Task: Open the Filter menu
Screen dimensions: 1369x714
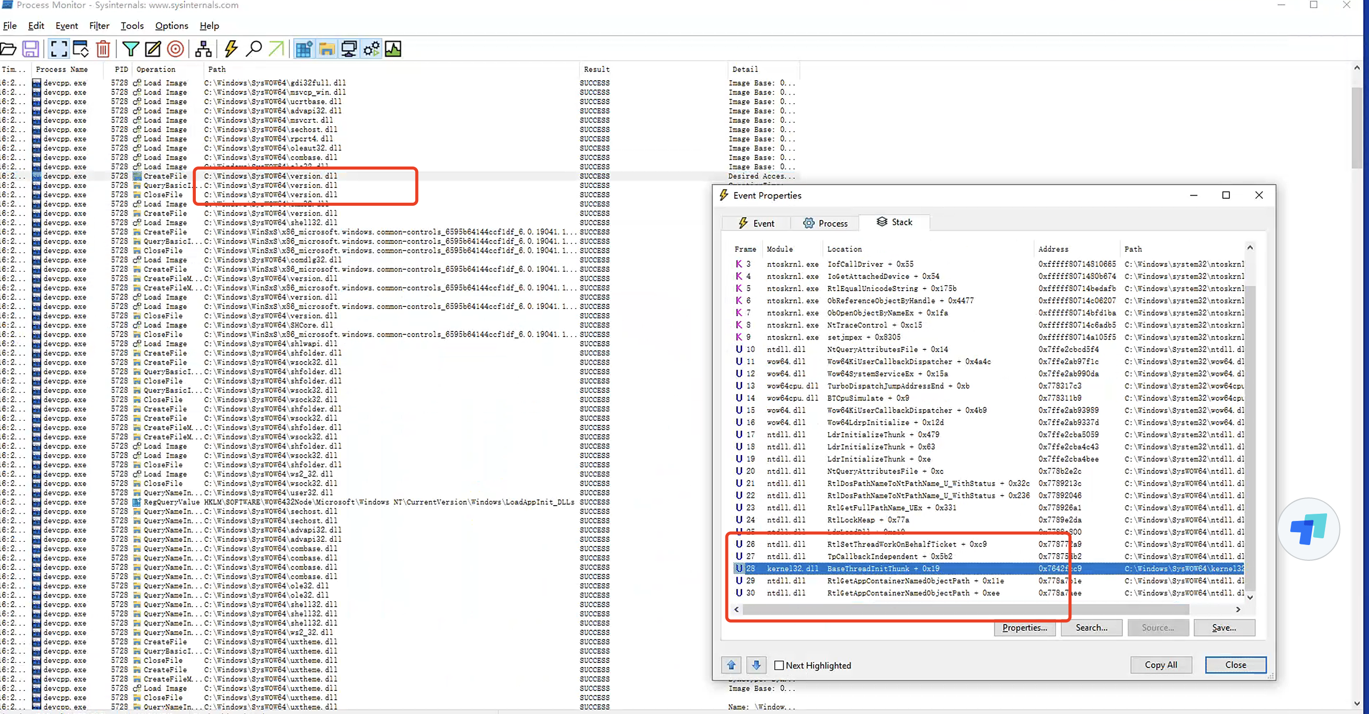Action: click(99, 26)
